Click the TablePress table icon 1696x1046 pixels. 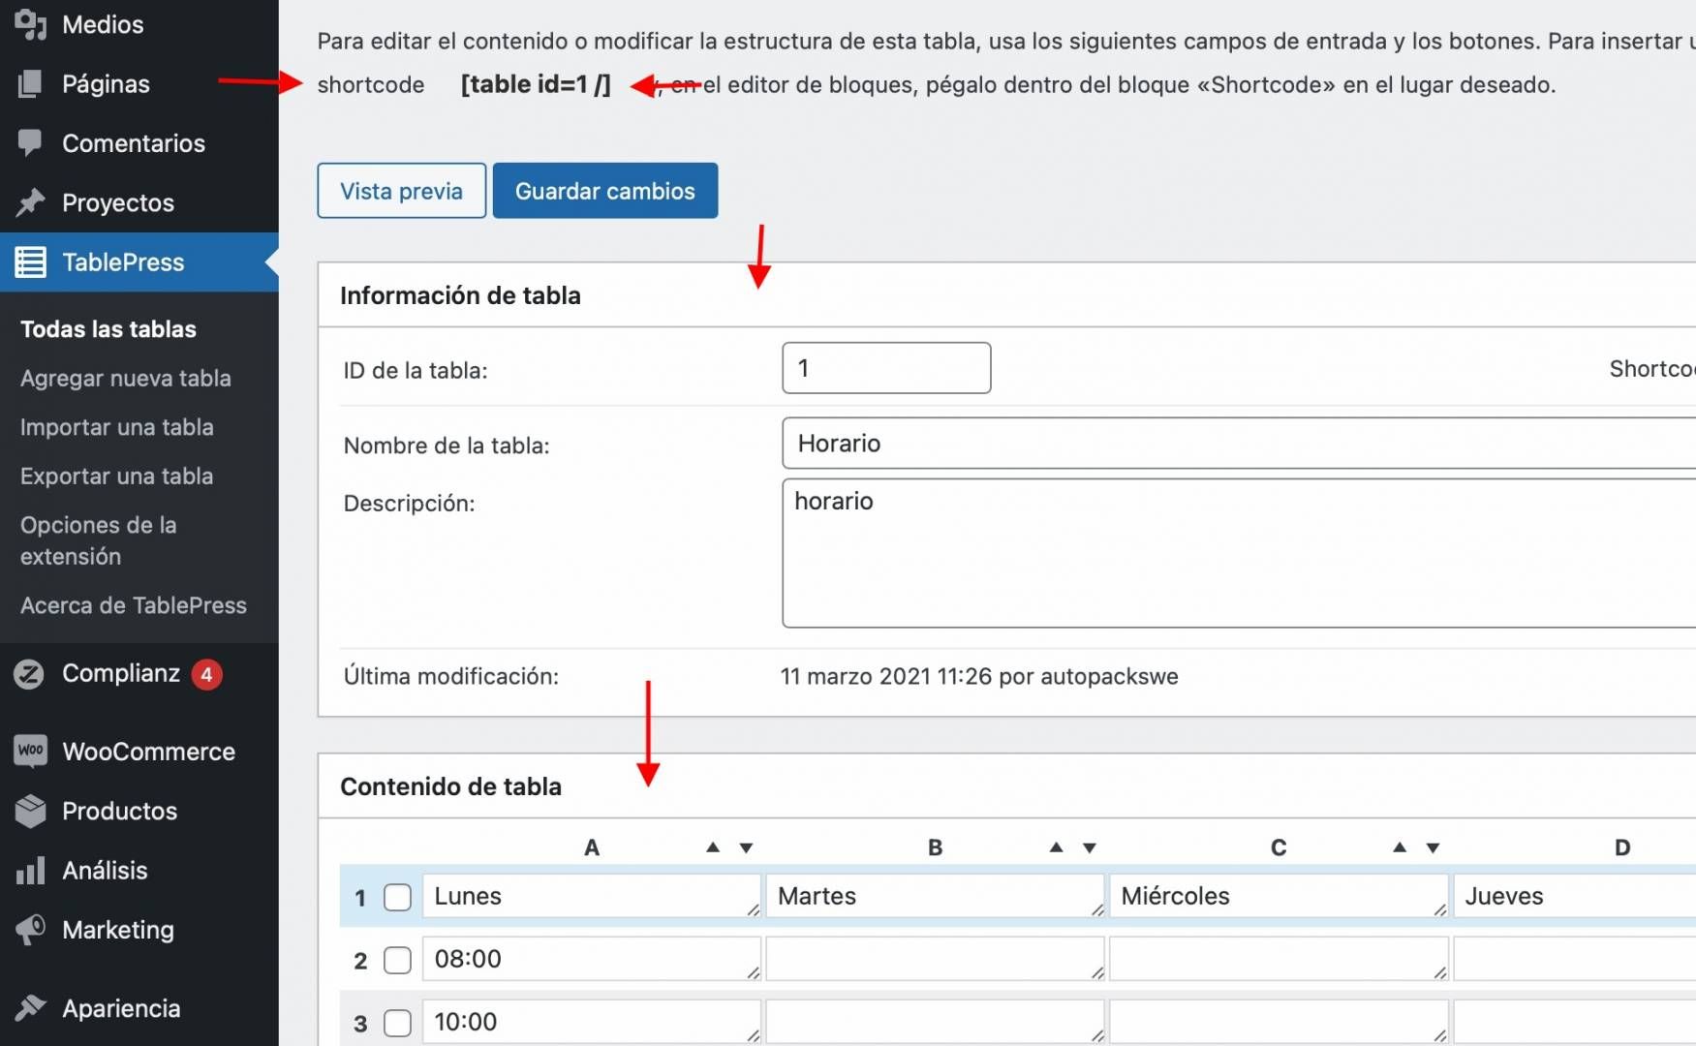30,262
